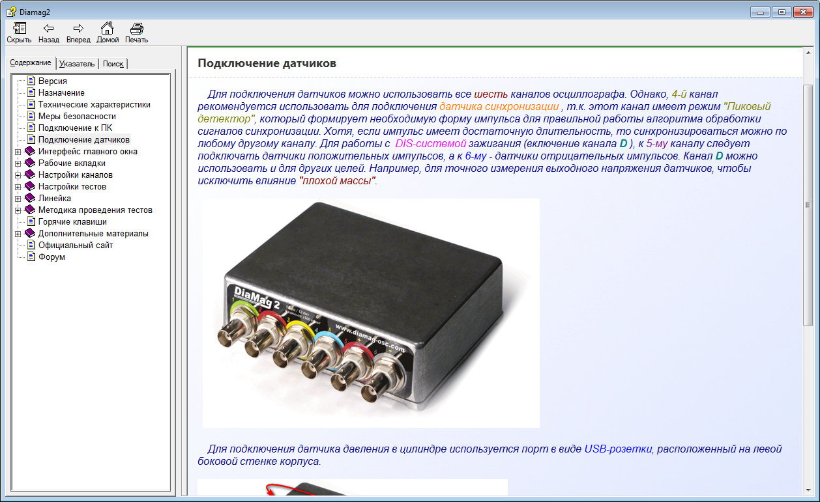Screen dimensions: 820x502
Task: Maximize the Diamag2 window
Action: (782, 11)
